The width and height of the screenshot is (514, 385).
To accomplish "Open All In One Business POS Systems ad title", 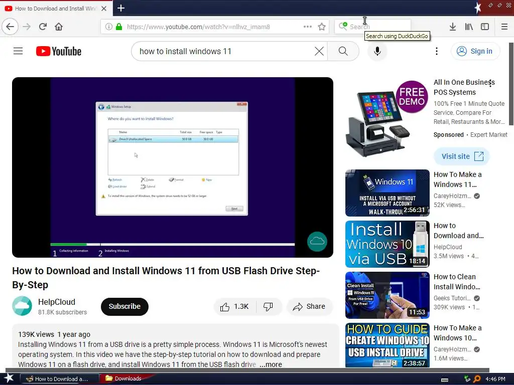I will click(464, 87).
